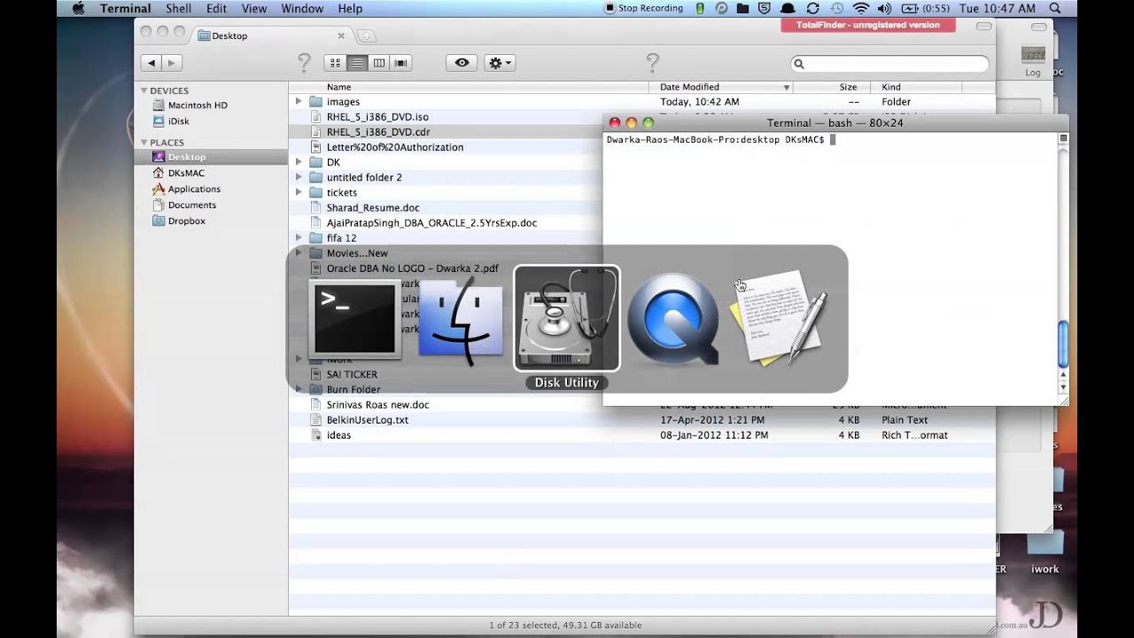
Task: Select Srinivas Roas new.doc file
Action: click(377, 405)
